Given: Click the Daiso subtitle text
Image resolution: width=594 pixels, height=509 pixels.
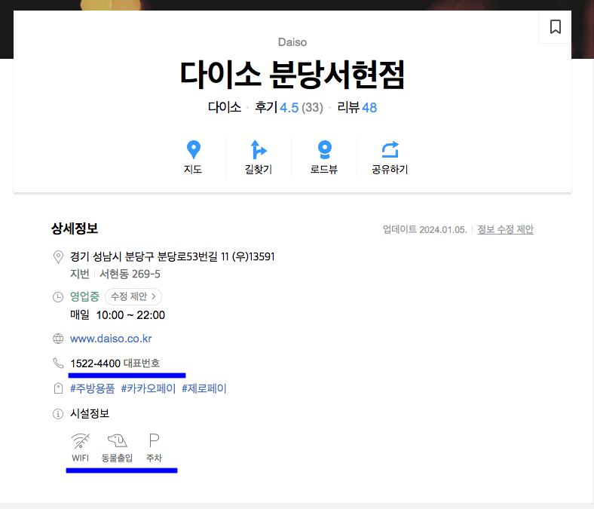Looking at the screenshot, I should point(292,42).
